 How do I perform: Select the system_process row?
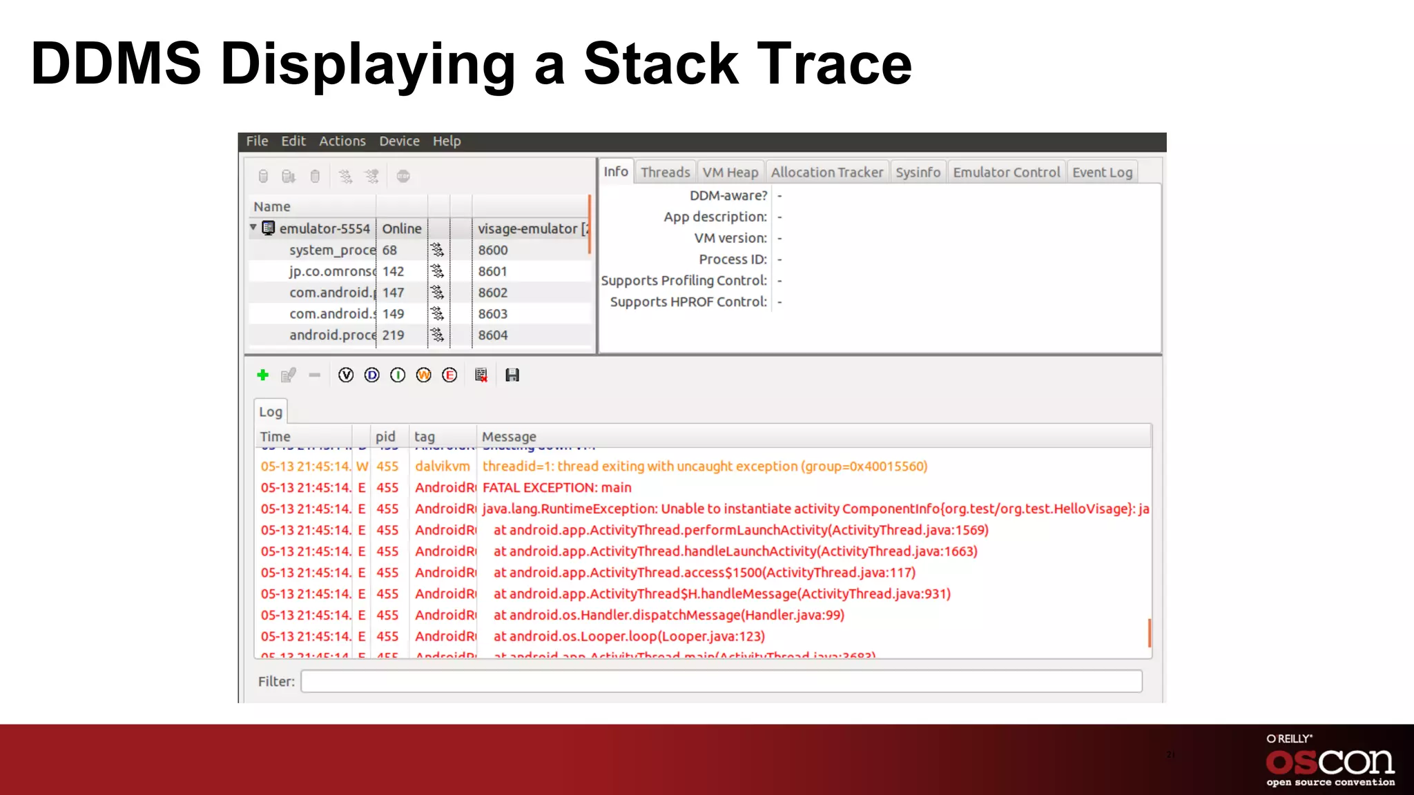click(x=418, y=250)
